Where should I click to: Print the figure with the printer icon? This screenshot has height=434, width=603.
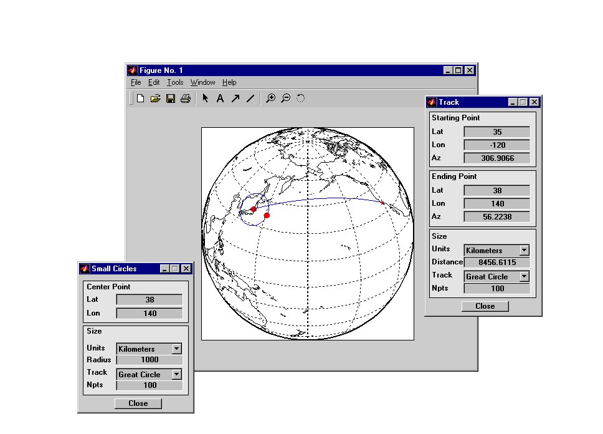coord(186,99)
